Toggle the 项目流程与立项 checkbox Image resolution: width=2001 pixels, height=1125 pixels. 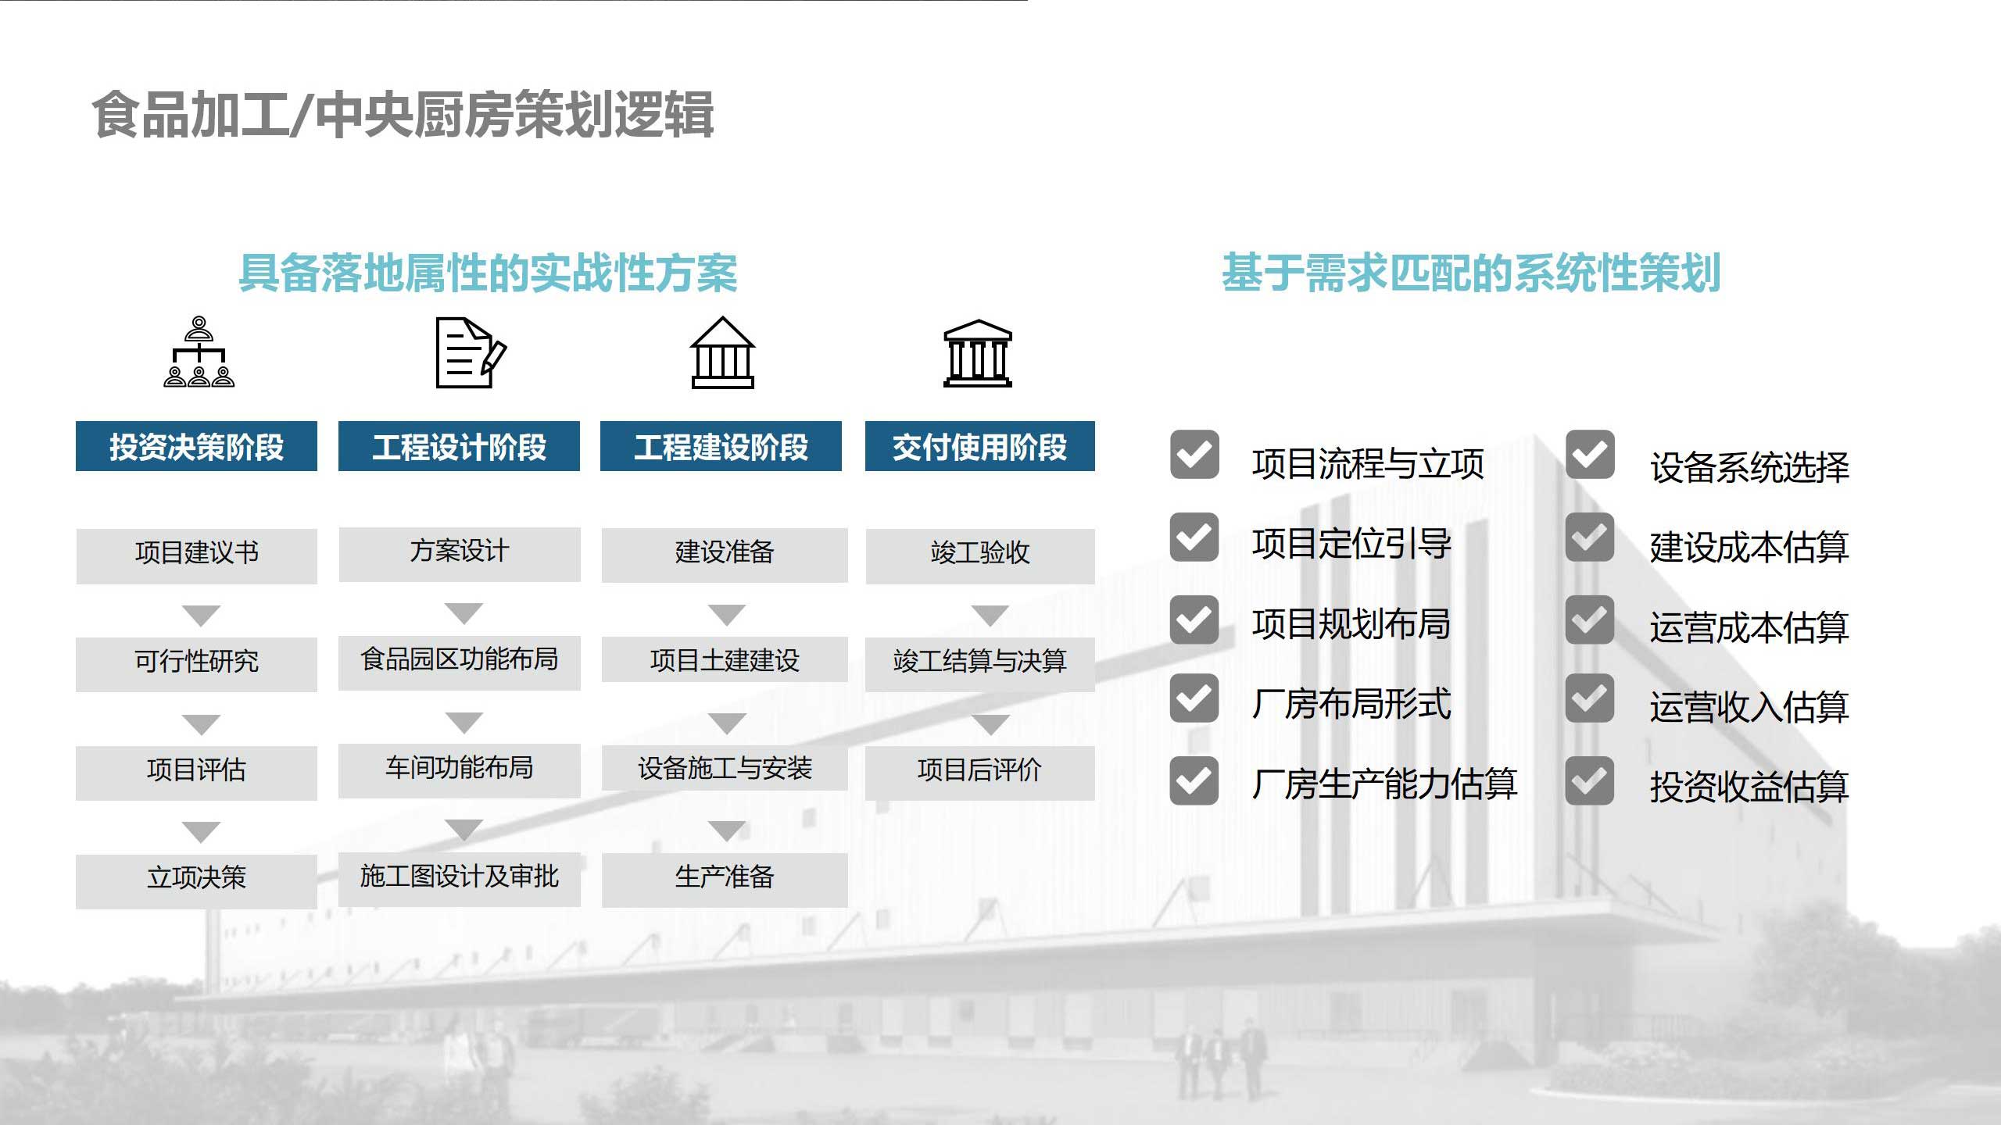1194,454
